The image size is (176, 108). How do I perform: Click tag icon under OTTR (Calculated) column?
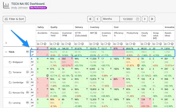click(x=79, y=44)
